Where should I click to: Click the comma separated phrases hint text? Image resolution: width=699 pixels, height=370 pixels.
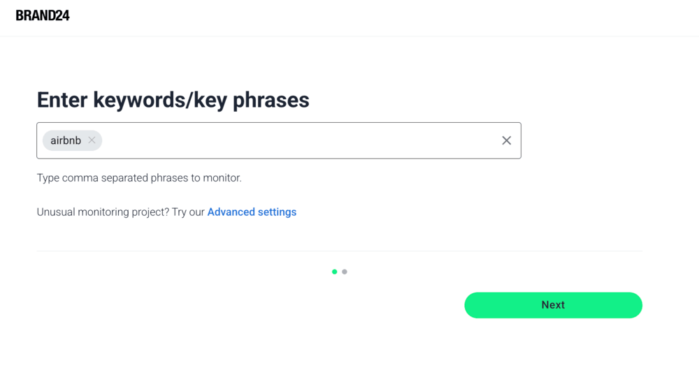tap(139, 178)
